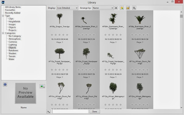The height and width of the screenshot is (115, 184).
Task: Click the add to favourites star icon
Action: click(x=122, y=8)
